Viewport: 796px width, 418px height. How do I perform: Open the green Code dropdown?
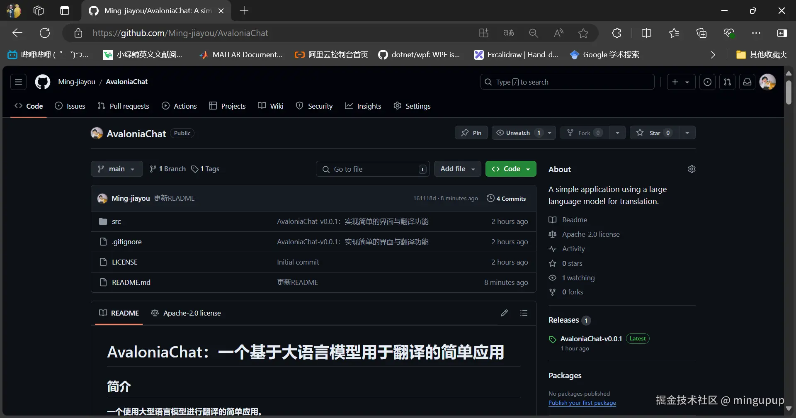pos(511,169)
